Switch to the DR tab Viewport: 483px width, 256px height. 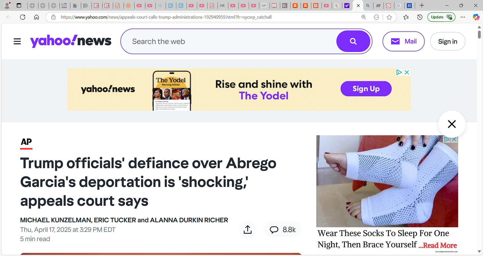pos(378,6)
